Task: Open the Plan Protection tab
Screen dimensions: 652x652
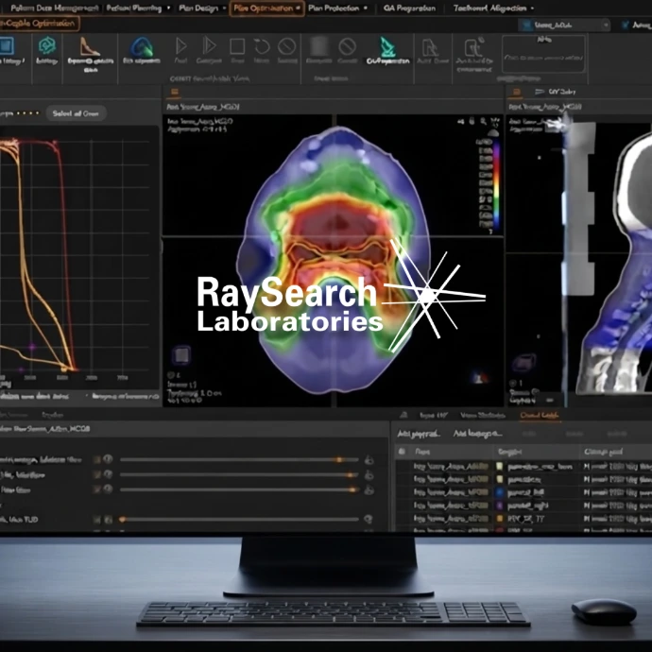Action: (x=334, y=8)
